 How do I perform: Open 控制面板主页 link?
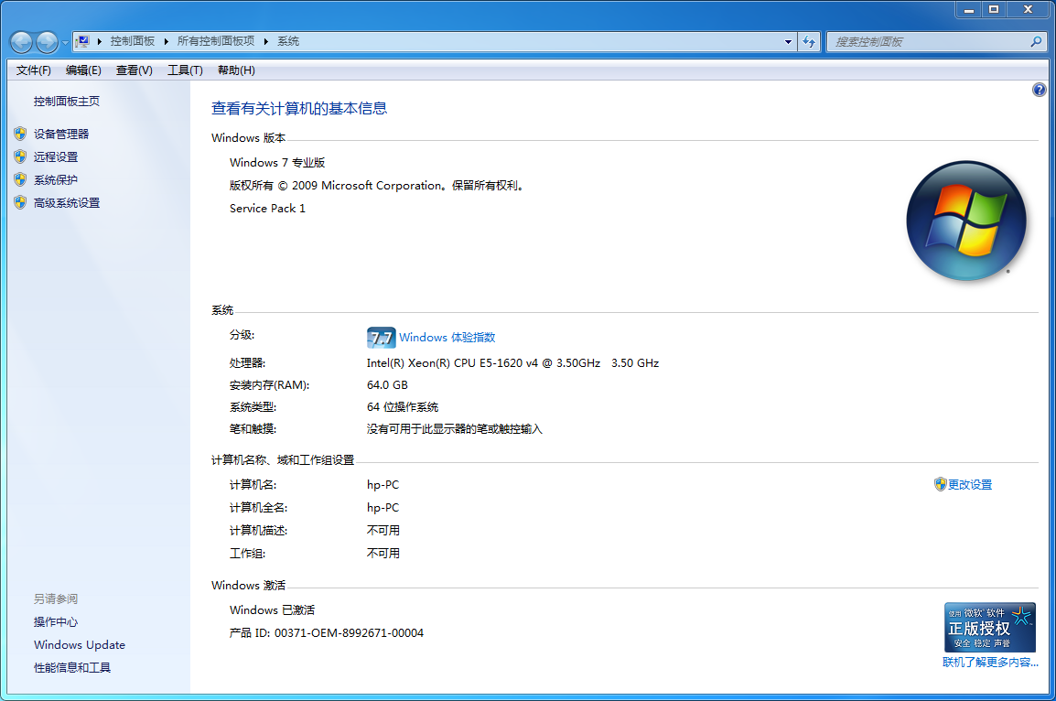coord(67,101)
